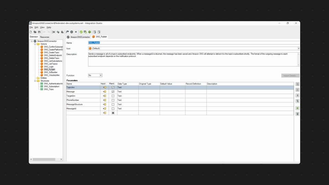
Task: Collapse the Actions folder expander
Action: tap(35, 44)
